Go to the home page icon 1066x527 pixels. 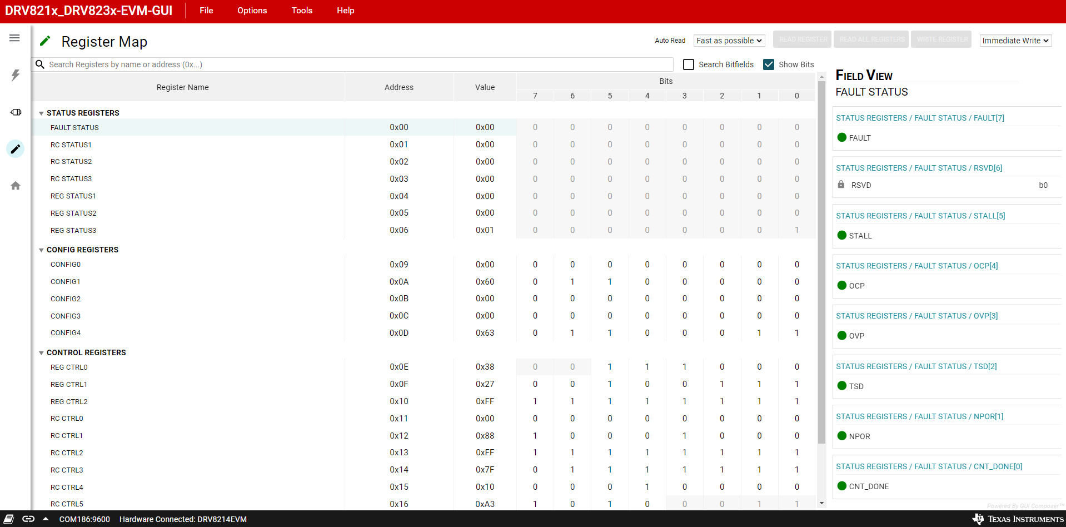16,186
